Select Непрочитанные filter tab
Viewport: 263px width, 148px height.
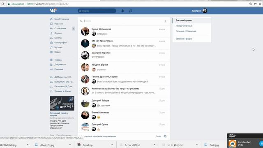pos(192,26)
